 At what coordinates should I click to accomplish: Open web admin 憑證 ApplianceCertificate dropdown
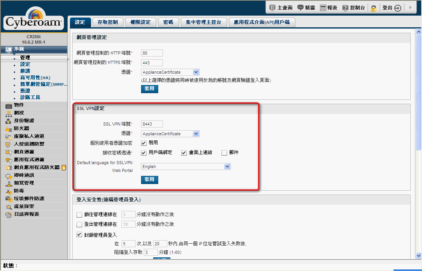[170, 72]
